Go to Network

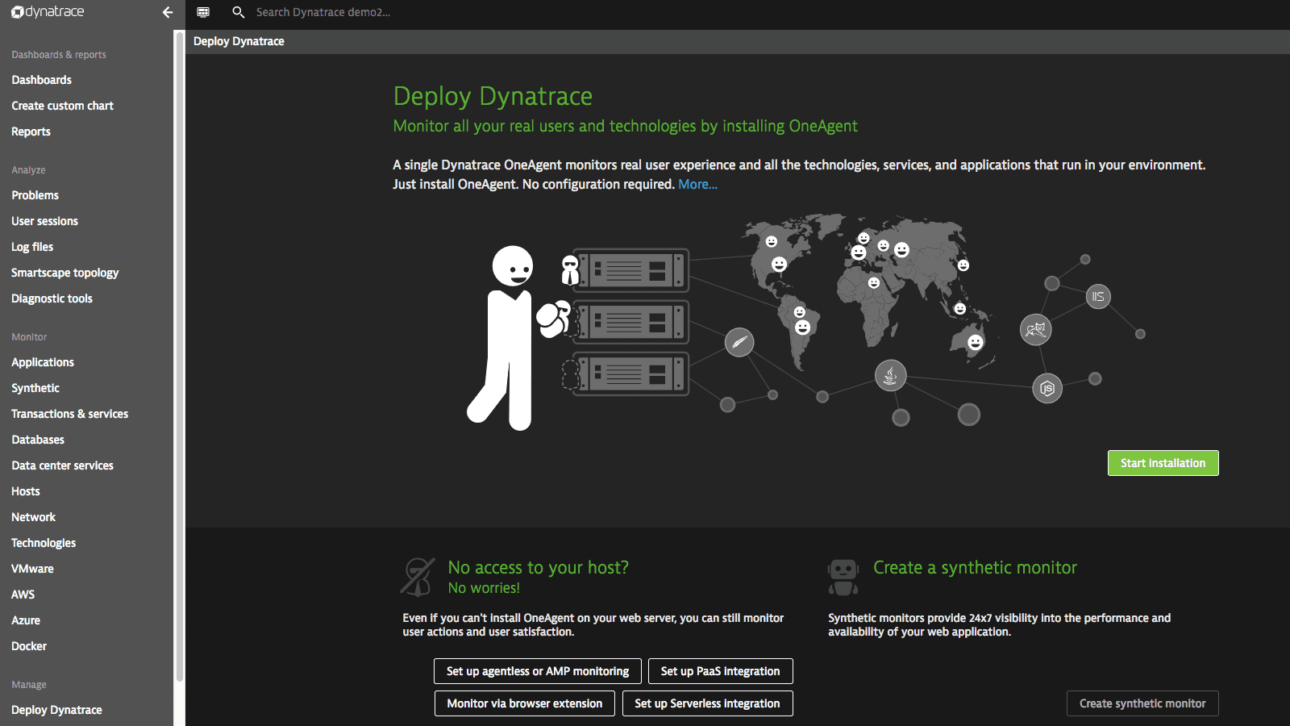(x=33, y=517)
